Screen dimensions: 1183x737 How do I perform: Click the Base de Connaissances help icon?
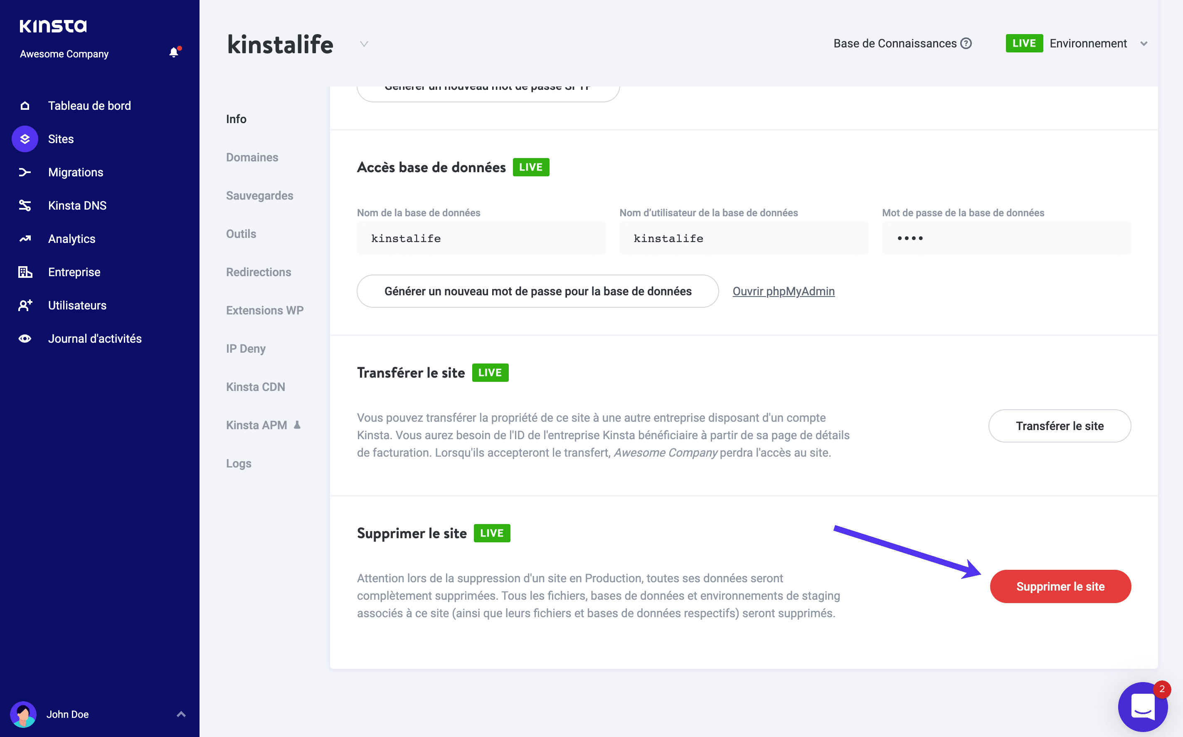pyautogui.click(x=966, y=43)
